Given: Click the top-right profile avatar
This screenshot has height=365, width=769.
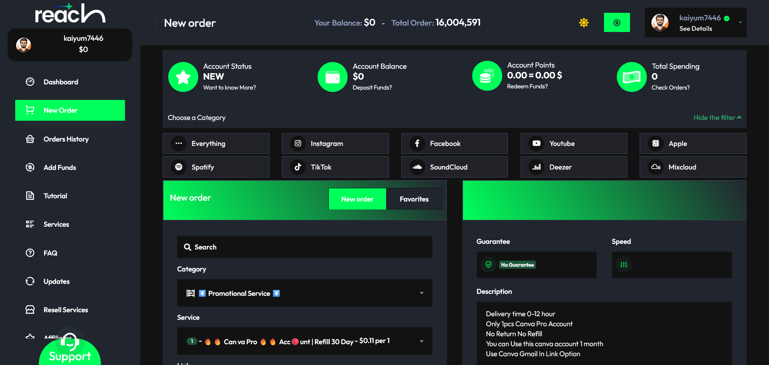Looking at the screenshot, I should [660, 22].
